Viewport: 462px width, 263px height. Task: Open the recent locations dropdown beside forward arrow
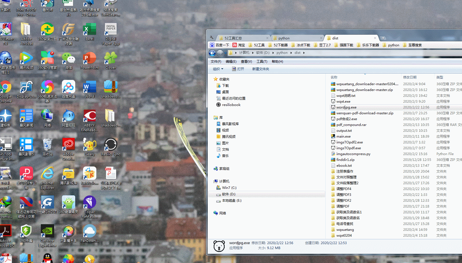coord(225,53)
